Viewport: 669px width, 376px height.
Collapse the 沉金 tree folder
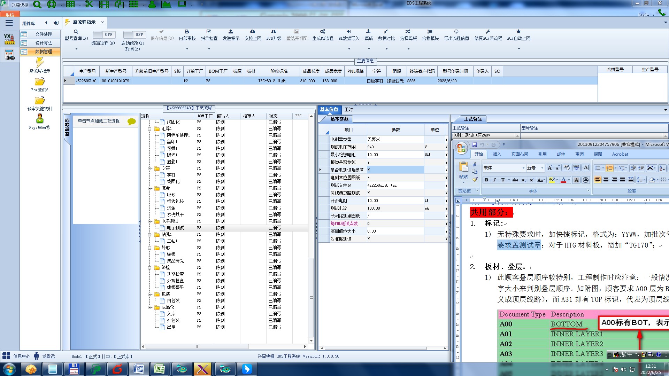(150, 188)
